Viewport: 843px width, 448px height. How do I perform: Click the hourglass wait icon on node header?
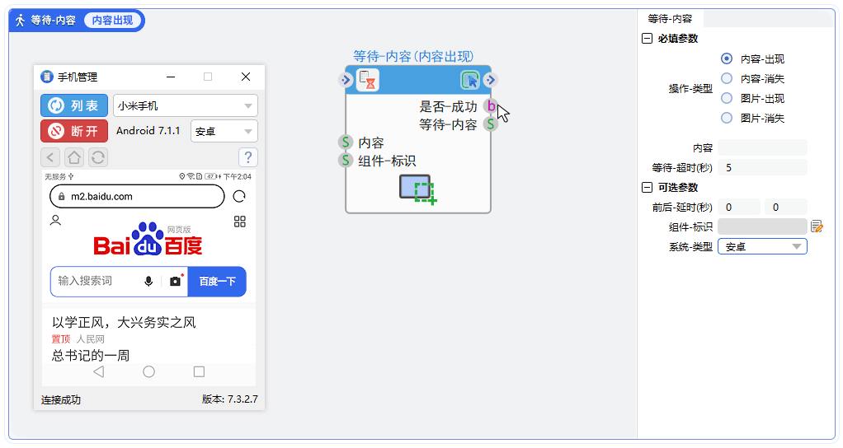coord(368,80)
